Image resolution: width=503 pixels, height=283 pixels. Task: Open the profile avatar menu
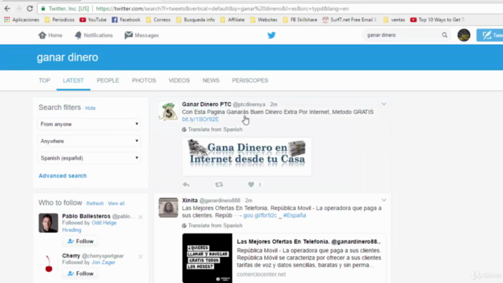pos(464,35)
